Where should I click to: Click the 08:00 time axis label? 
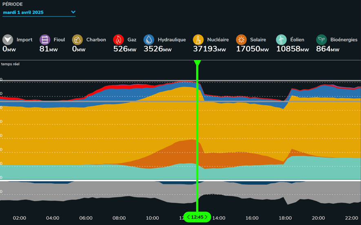119,218
